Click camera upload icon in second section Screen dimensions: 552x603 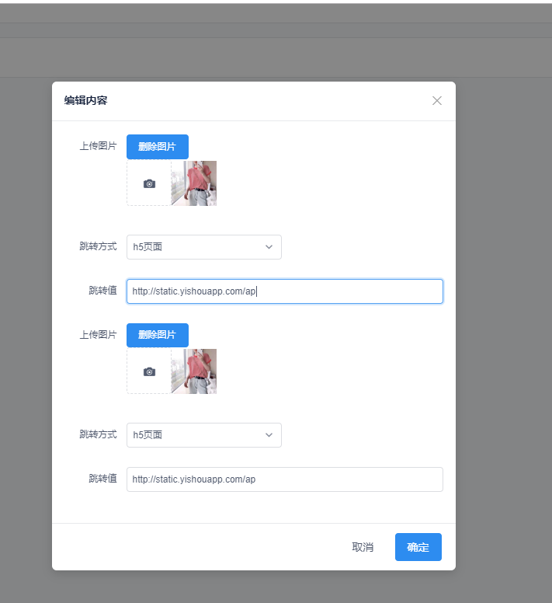coord(149,372)
